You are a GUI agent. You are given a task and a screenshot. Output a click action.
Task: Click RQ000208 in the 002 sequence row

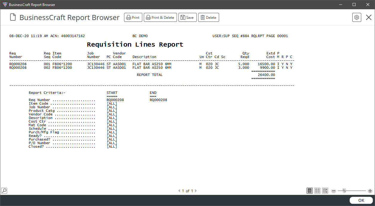tap(18, 68)
